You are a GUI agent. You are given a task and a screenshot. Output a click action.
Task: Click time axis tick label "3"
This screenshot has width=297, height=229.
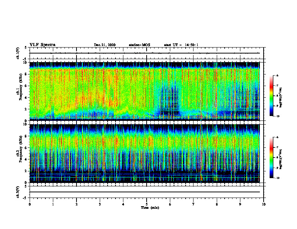pyautogui.click(x=100, y=204)
